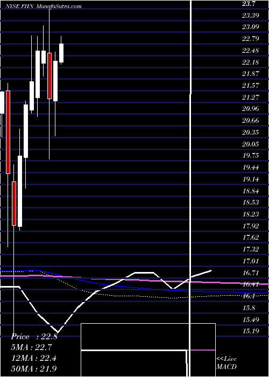
Task: Click the 20.66 axis label
Action: tap(251, 121)
